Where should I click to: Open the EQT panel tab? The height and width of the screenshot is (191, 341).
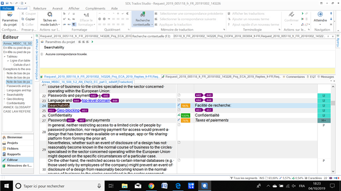pos(311,76)
